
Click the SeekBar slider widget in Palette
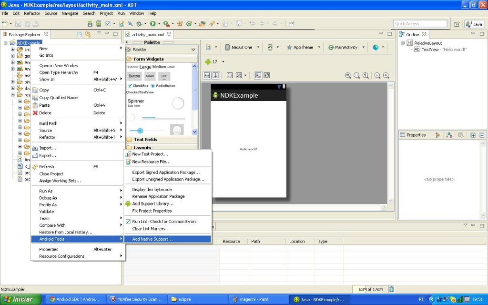147,131
